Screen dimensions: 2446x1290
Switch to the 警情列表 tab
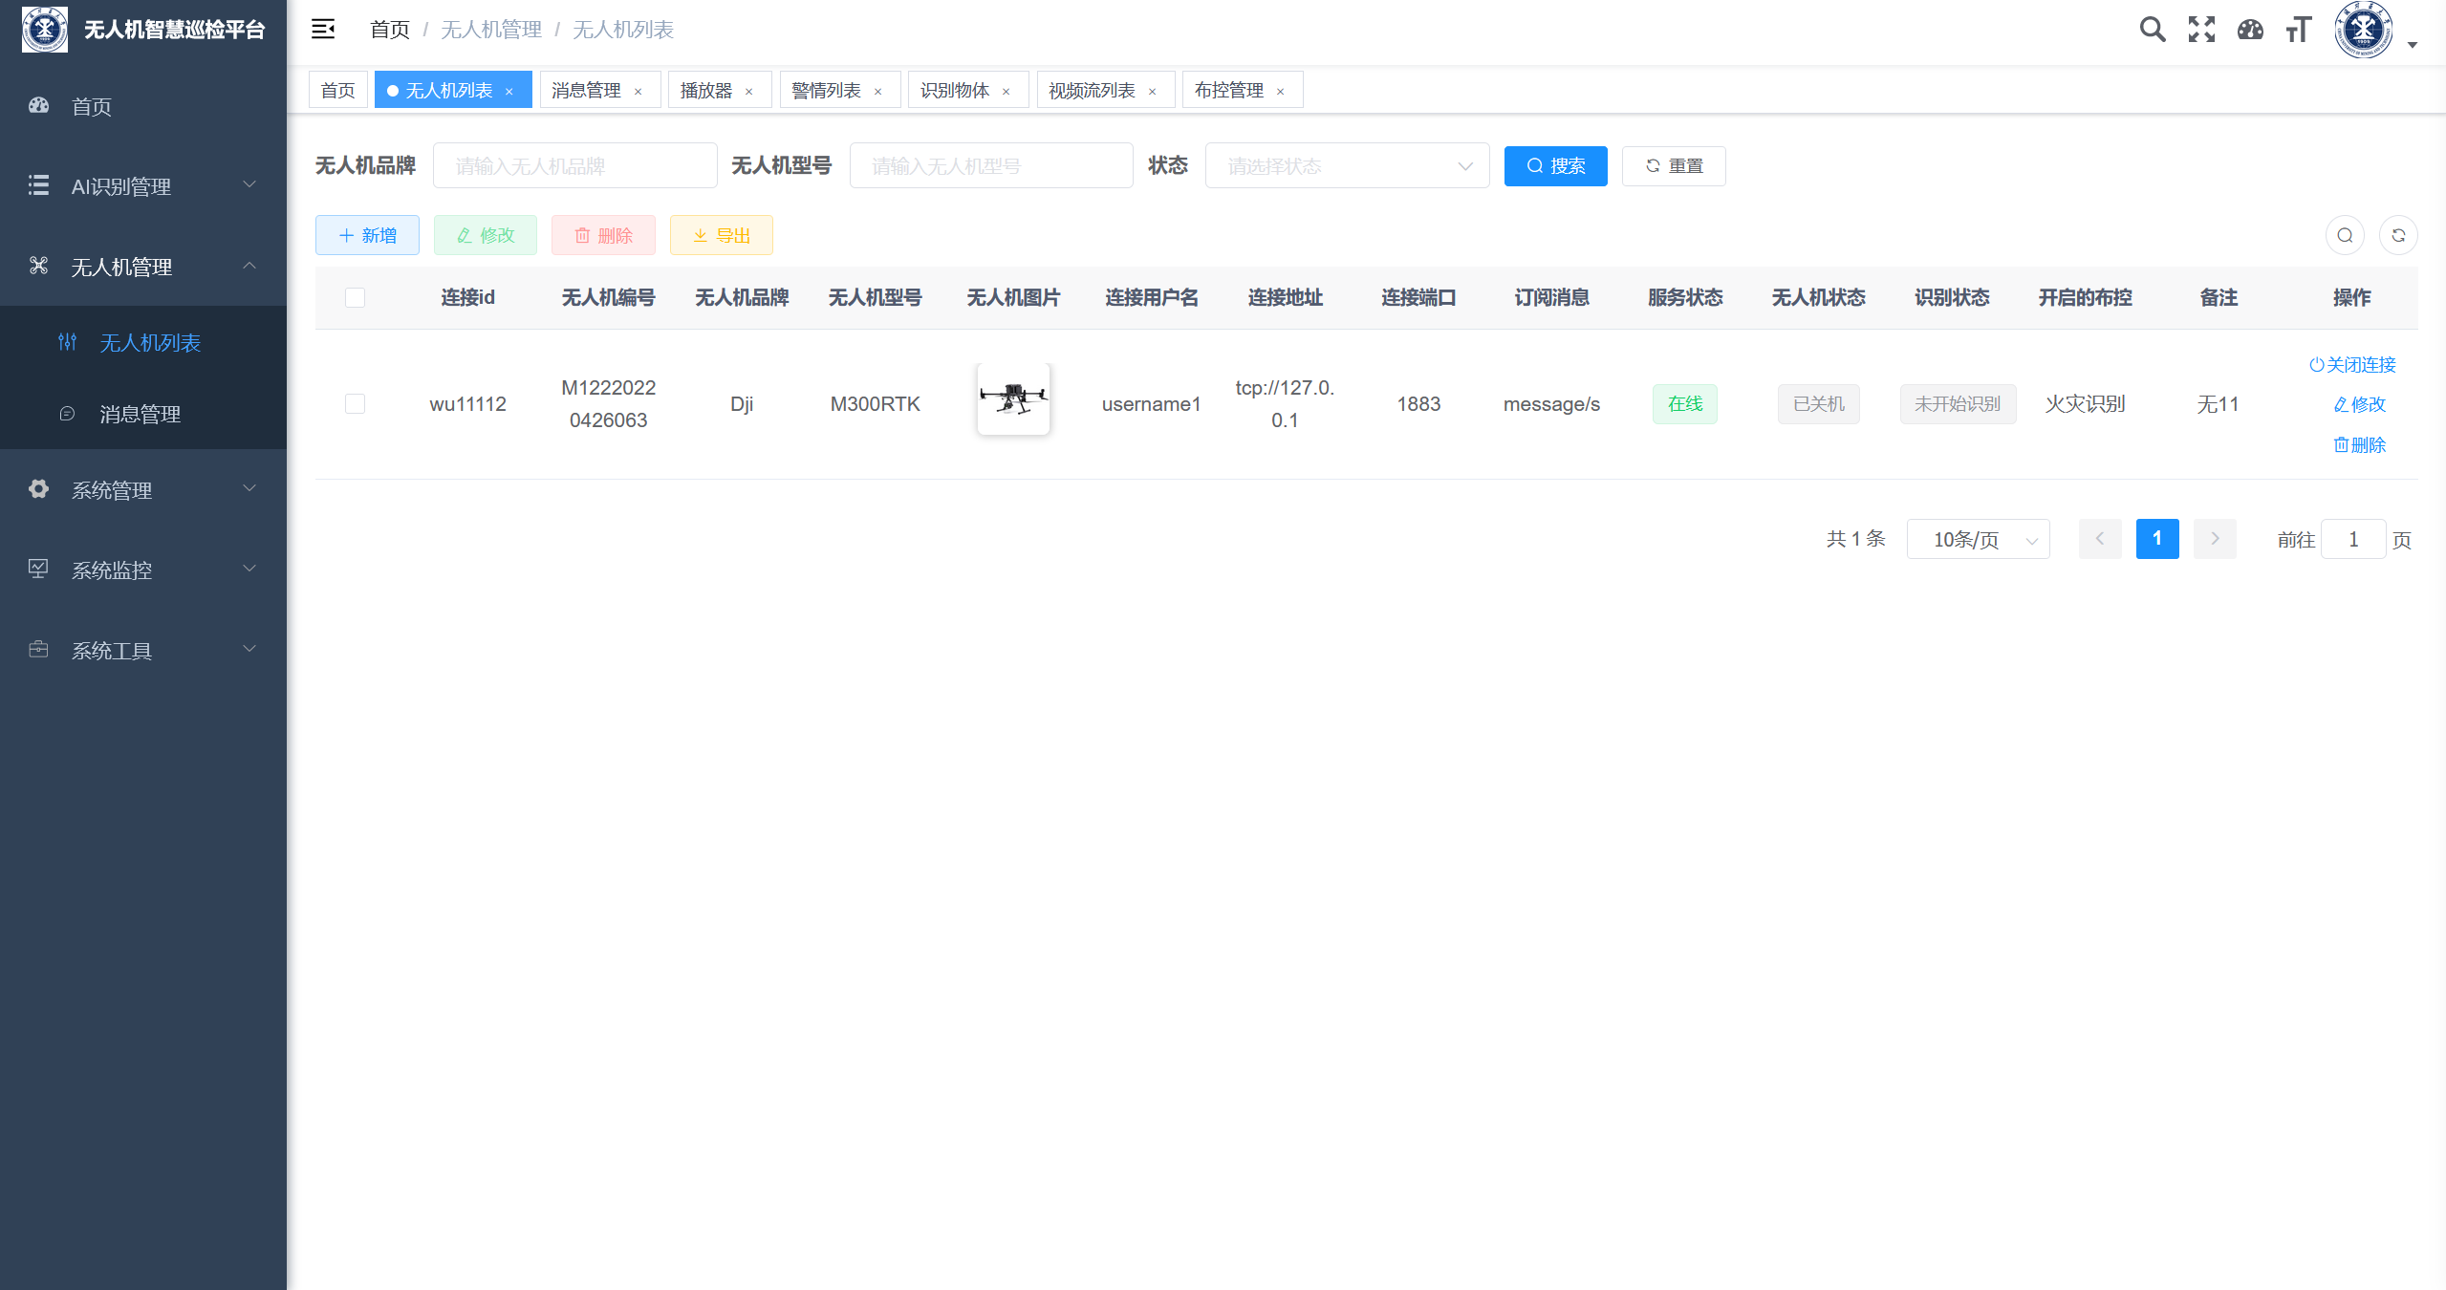[x=827, y=91]
